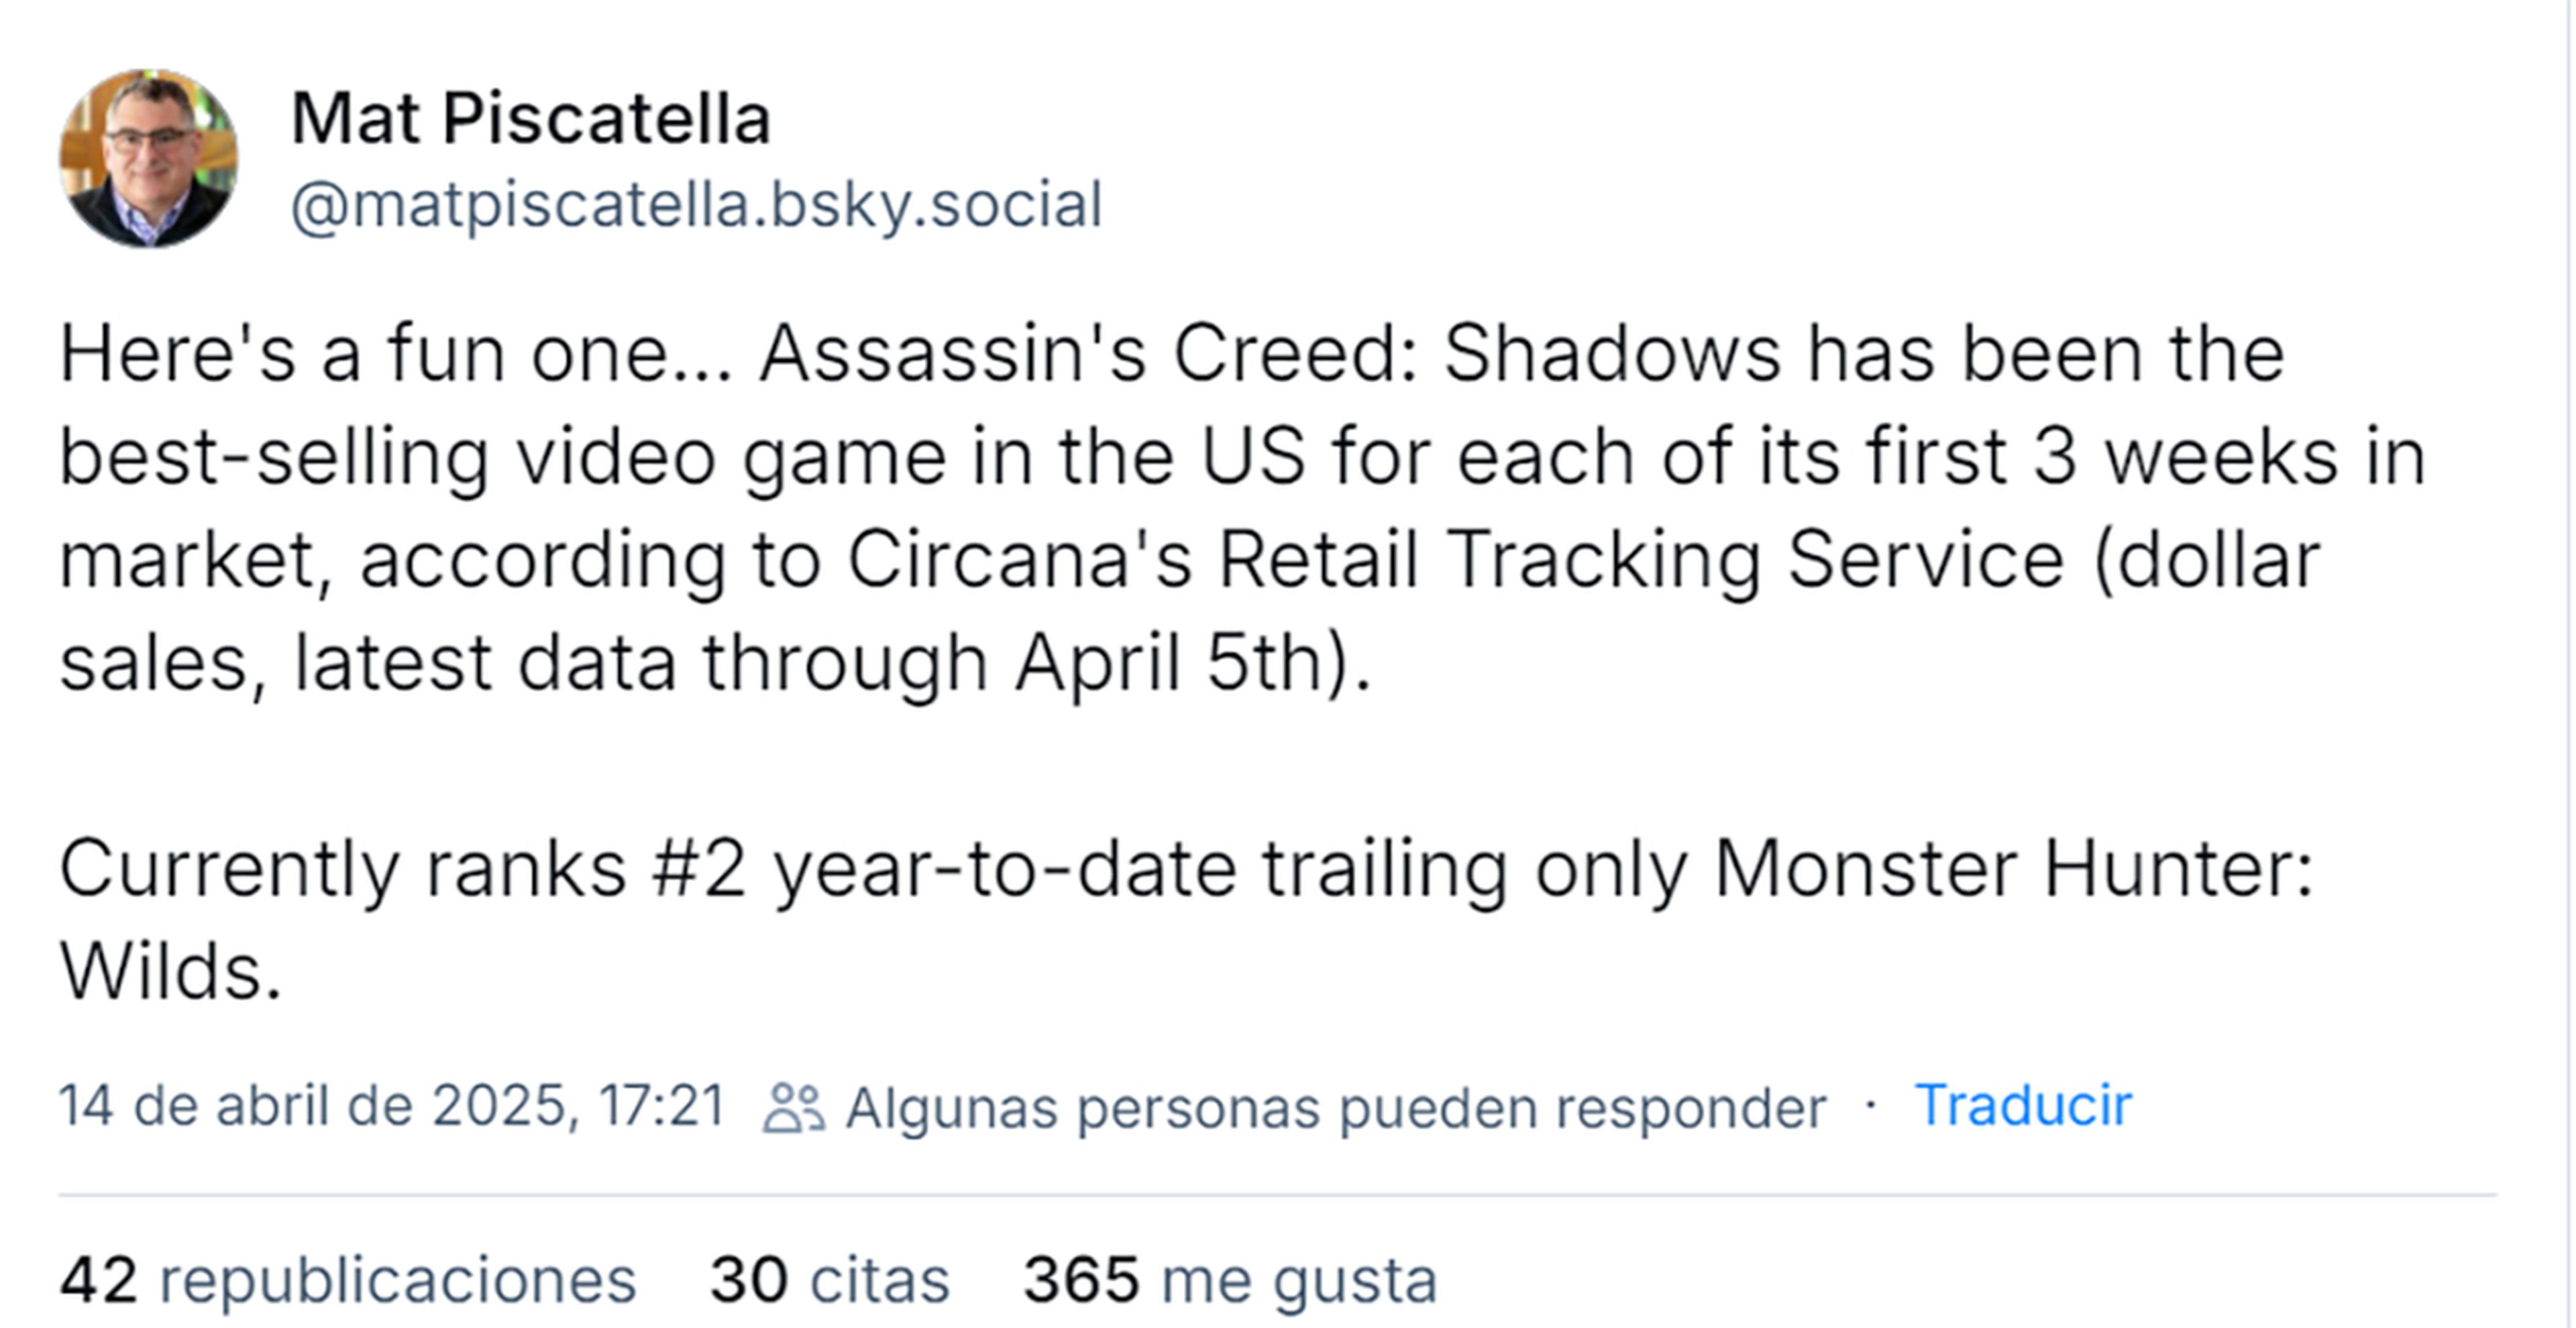Click "Circana's Retail Tracking Service" phrase
The width and height of the screenshot is (2576, 1328).
(x=1455, y=560)
